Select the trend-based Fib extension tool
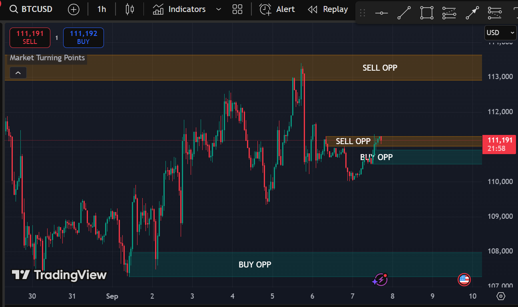This screenshot has width=518, height=307. point(495,13)
